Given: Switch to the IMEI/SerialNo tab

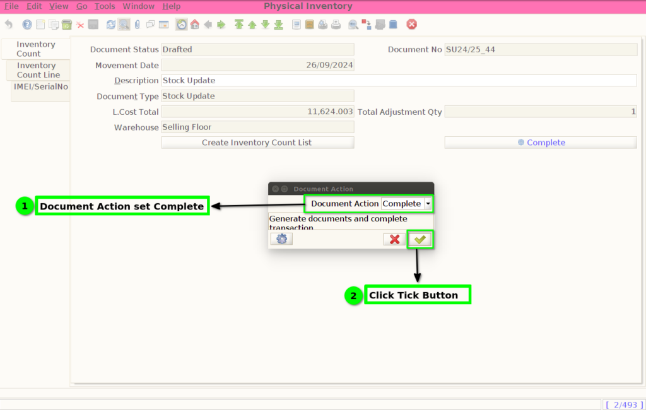Looking at the screenshot, I should (41, 91).
